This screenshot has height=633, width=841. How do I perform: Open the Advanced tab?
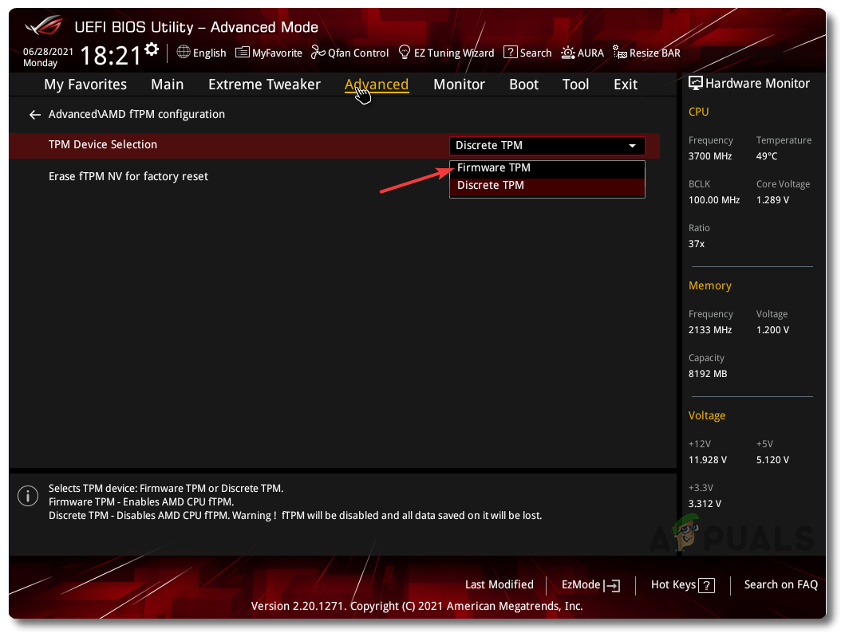tap(377, 85)
